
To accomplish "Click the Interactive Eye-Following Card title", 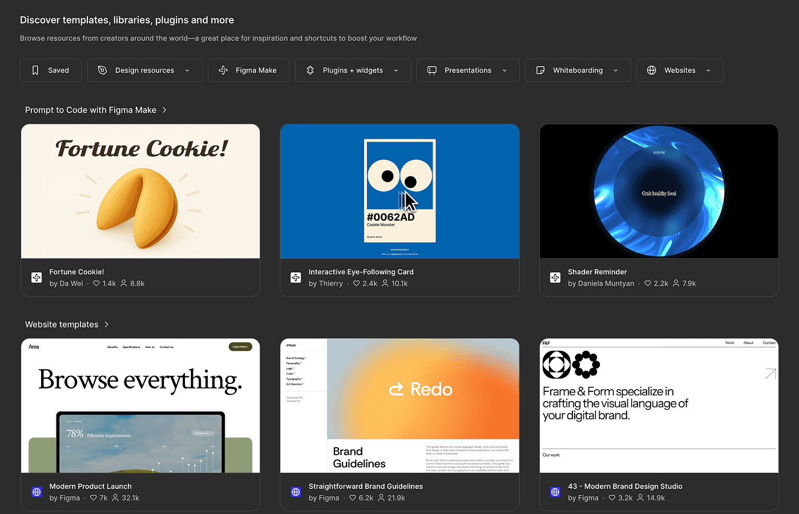I will tap(361, 272).
